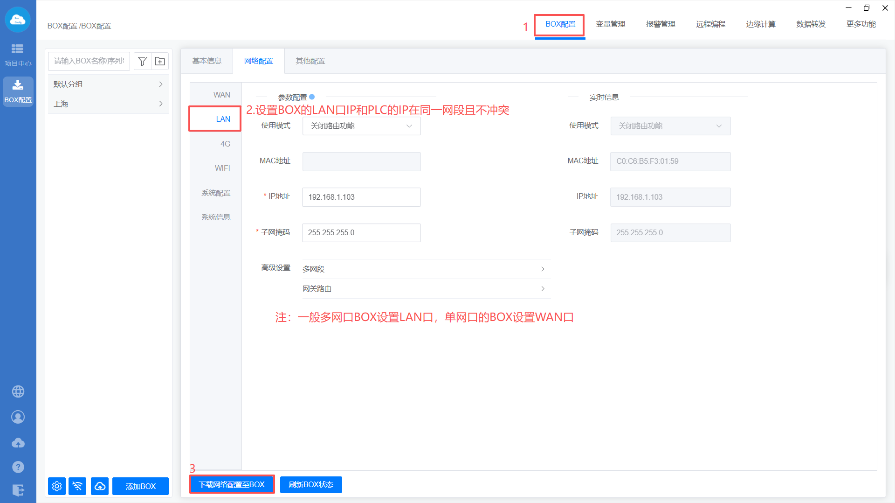Image resolution: width=895 pixels, height=503 pixels.
Task: Select the WAN network section
Action: (x=221, y=95)
